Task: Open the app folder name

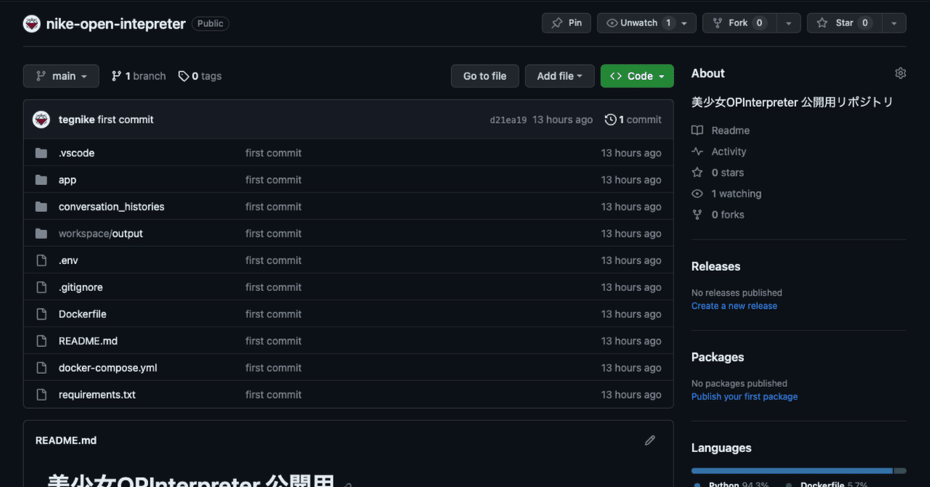Action: click(x=67, y=180)
